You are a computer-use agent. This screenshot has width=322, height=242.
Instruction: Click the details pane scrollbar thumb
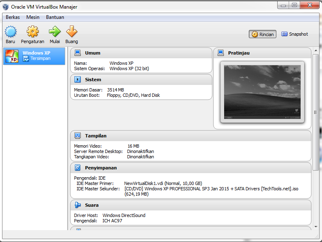316,112
